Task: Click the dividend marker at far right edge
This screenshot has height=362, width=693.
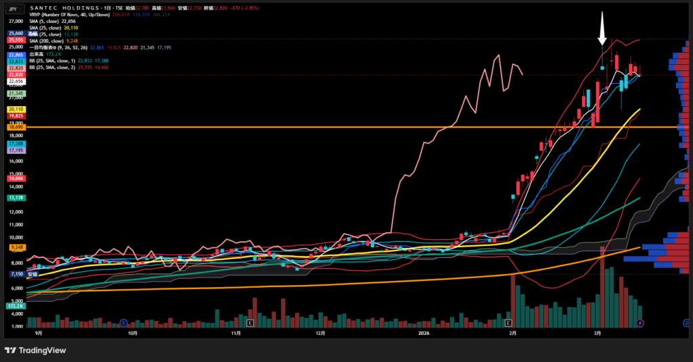Action: tap(687, 324)
